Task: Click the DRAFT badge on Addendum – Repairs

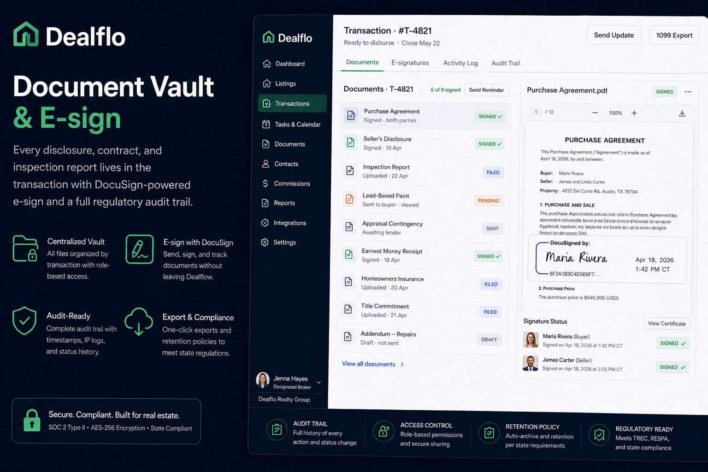Action: (489, 340)
